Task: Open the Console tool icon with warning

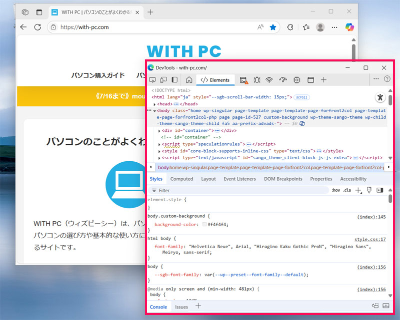Action: (x=244, y=80)
